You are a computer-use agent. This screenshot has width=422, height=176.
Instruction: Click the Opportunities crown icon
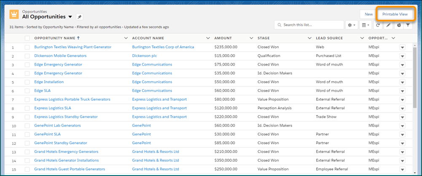pyautogui.click(x=14, y=14)
